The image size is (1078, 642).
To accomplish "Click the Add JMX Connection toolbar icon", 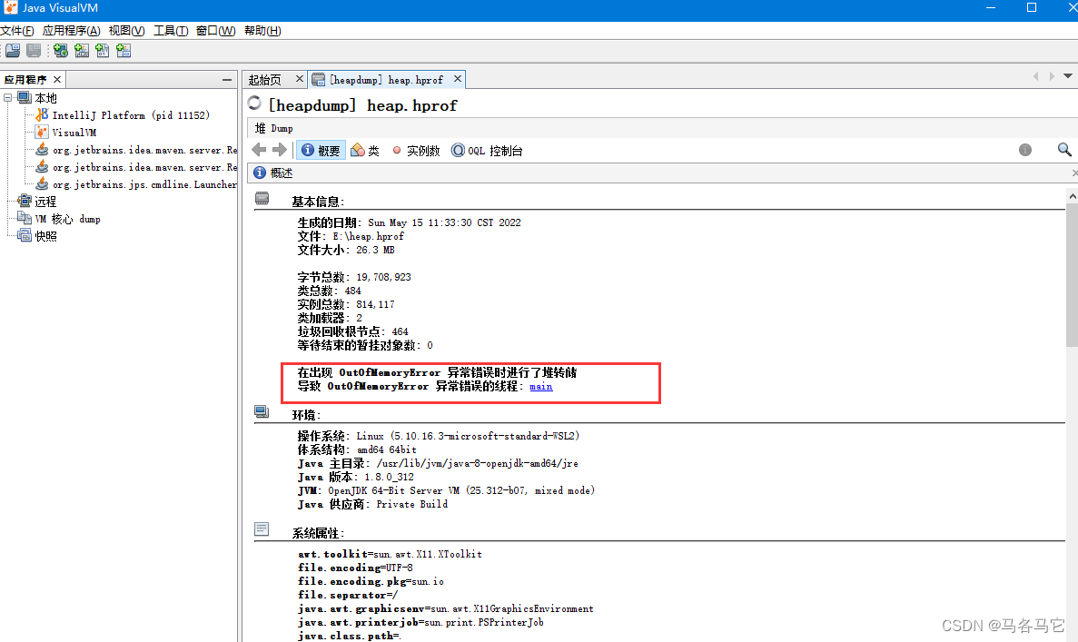I will tap(82, 50).
